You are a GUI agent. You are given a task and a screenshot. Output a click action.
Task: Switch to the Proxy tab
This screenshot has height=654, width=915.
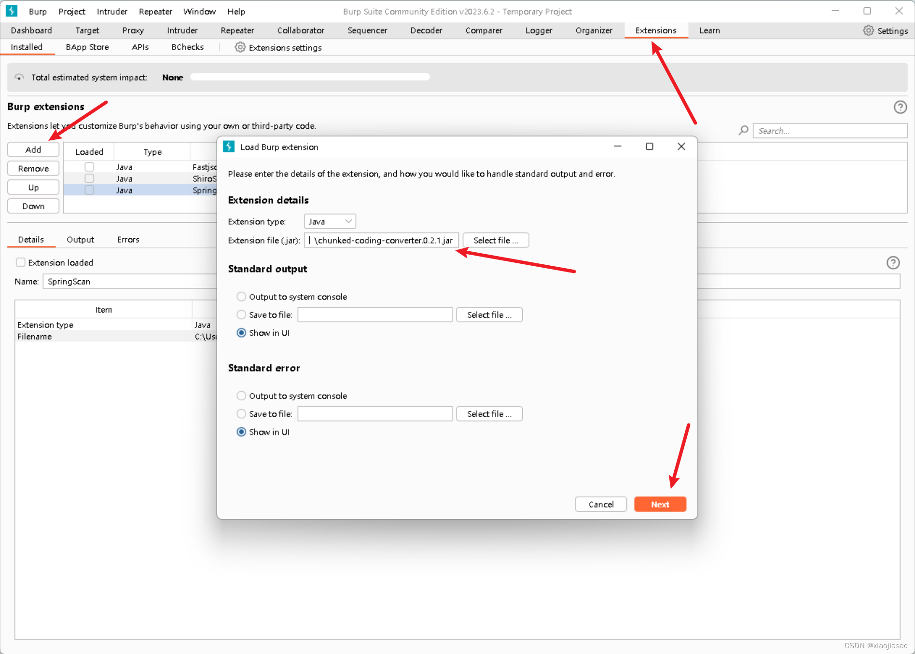pyautogui.click(x=133, y=30)
